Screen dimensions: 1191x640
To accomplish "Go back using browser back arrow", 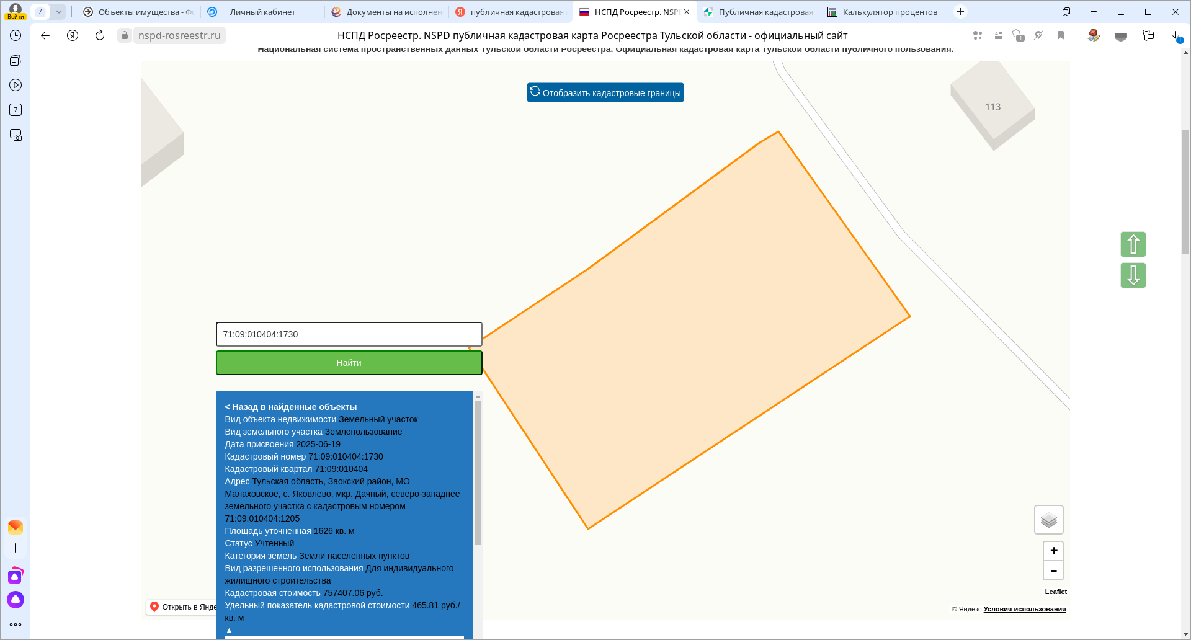I will click(x=45, y=35).
